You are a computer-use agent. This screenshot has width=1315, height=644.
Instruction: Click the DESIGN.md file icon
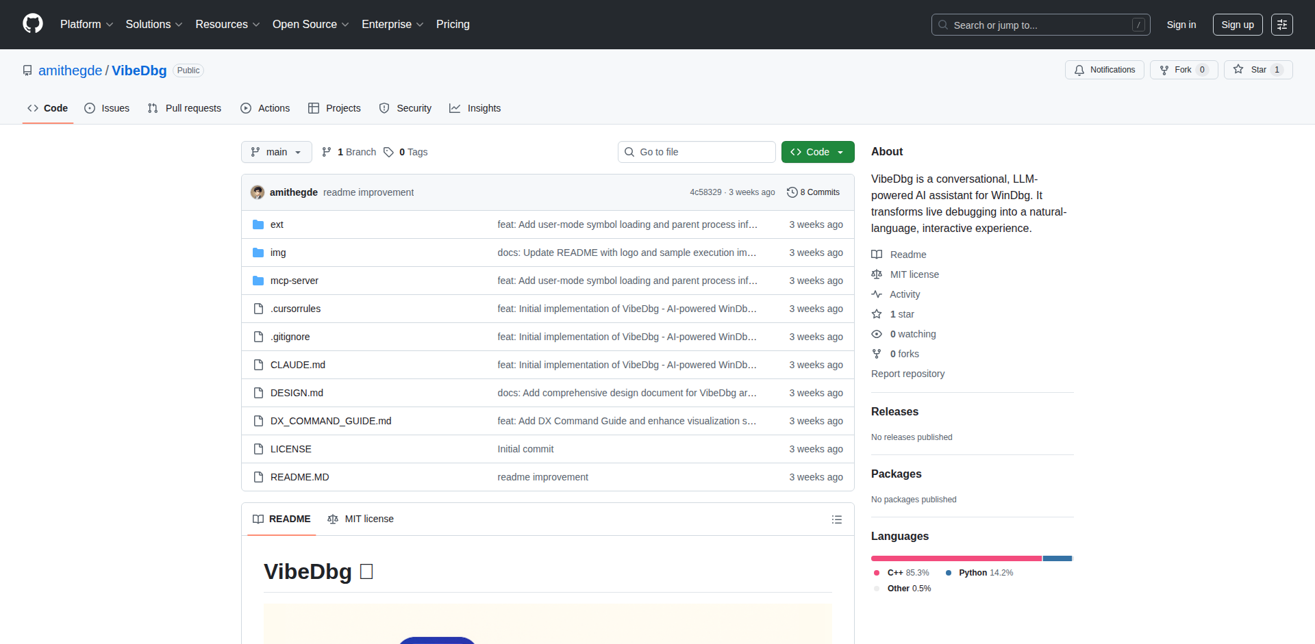point(258,393)
